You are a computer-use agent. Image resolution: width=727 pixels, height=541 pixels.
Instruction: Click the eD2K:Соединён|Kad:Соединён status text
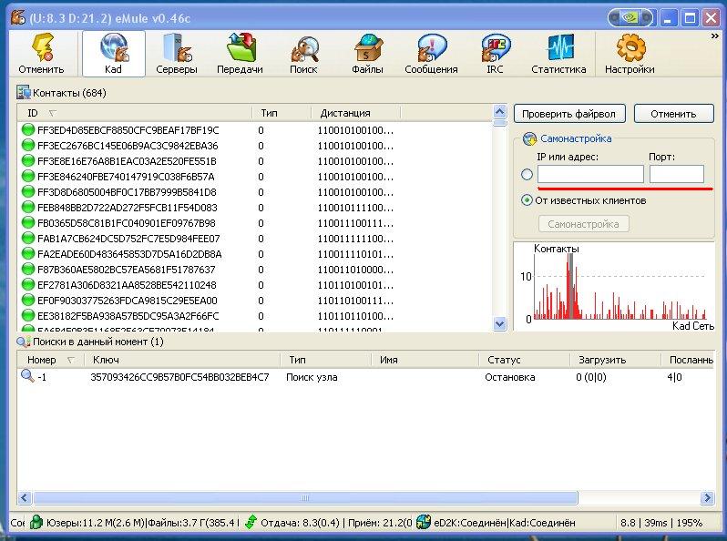click(x=505, y=523)
